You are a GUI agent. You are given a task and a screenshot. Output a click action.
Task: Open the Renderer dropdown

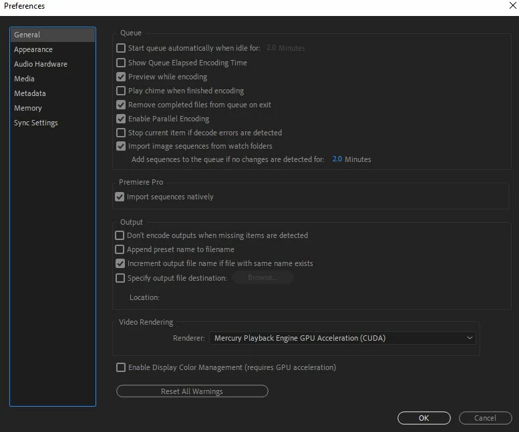(x=343, y=338)
